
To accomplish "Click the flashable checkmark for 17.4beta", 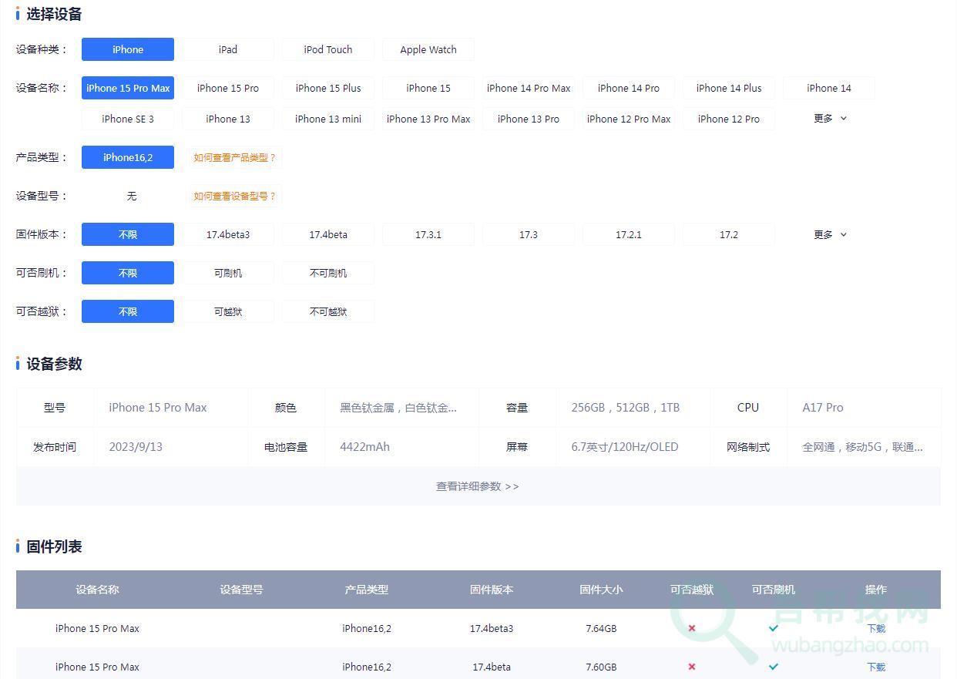I will click(x=774, y=667).
